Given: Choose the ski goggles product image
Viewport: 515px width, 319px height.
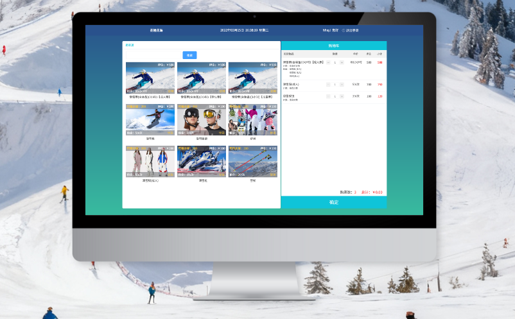Looking at the screenshot, I should tap(202, 119).
